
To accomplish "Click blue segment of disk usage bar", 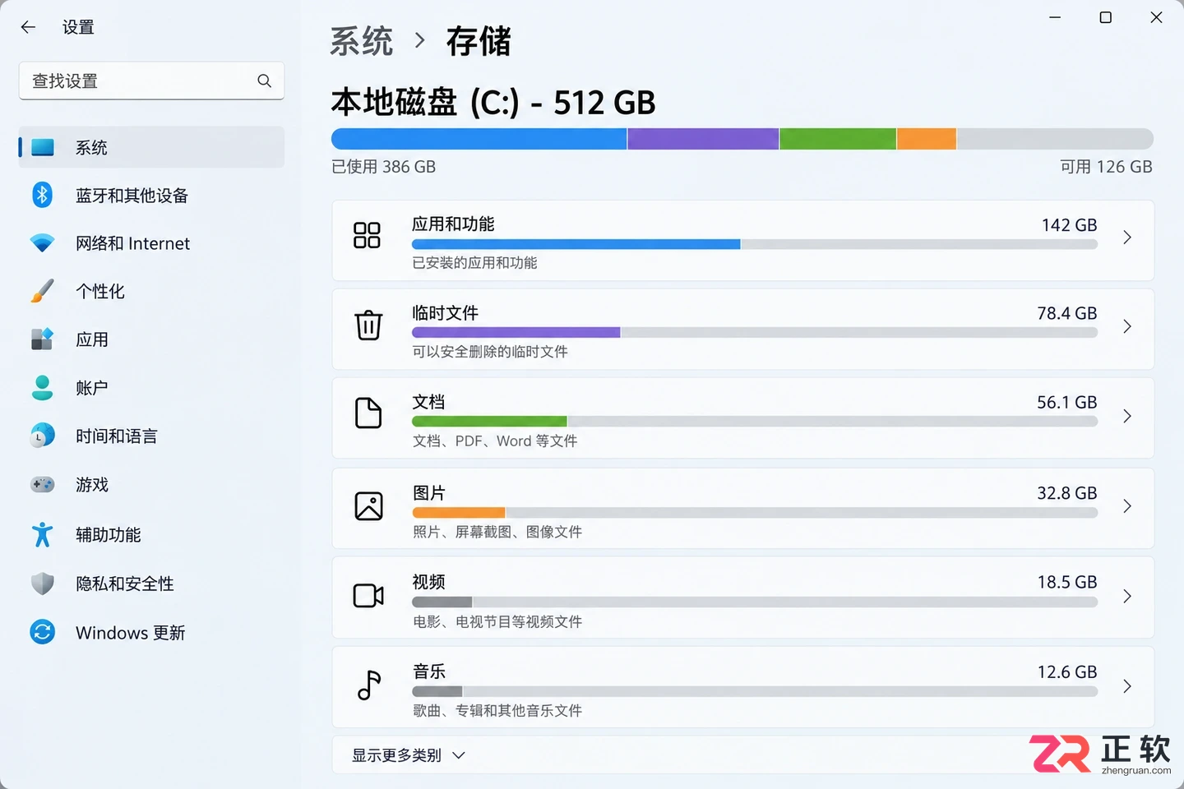I will point(479,139).
